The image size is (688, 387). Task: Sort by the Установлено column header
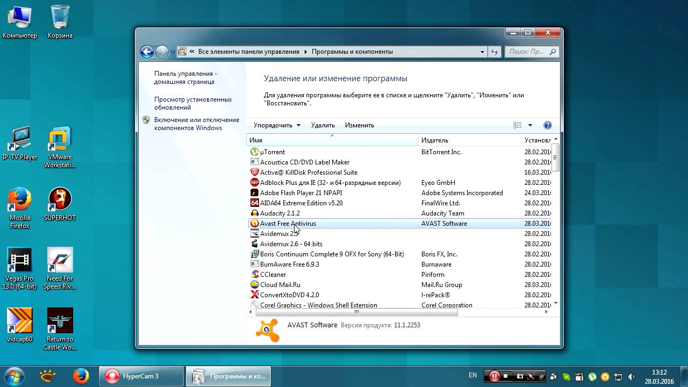(x=536, y=140)
